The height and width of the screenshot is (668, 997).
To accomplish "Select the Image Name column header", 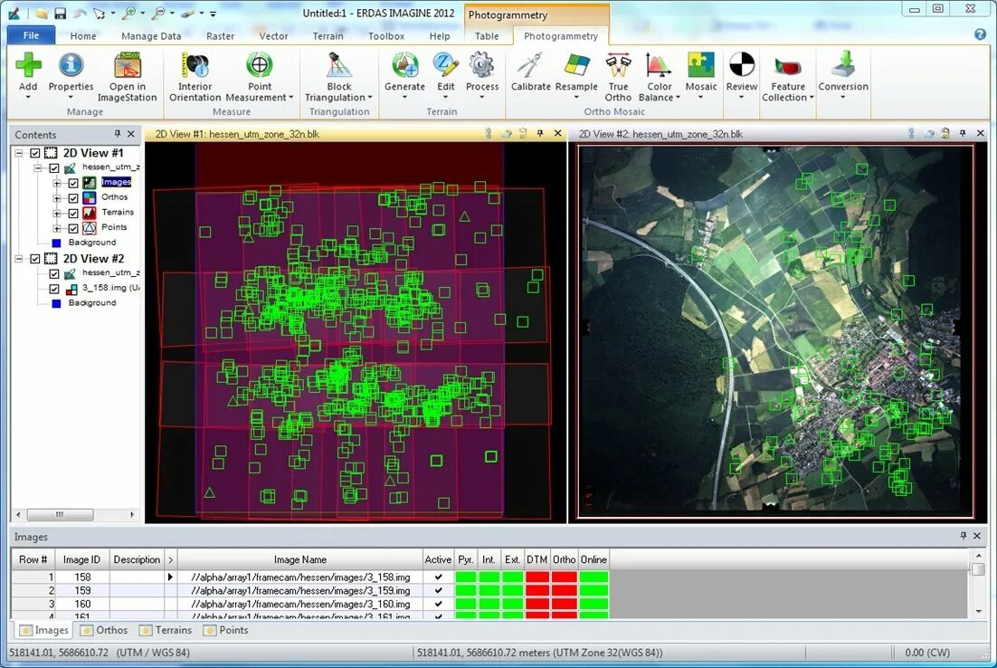I will 300,559.
